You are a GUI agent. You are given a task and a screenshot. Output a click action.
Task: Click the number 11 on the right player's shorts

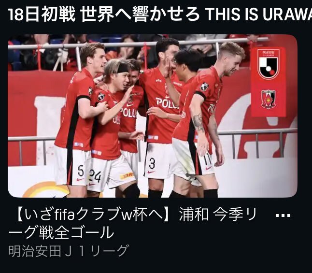click(x=208, y=160)
